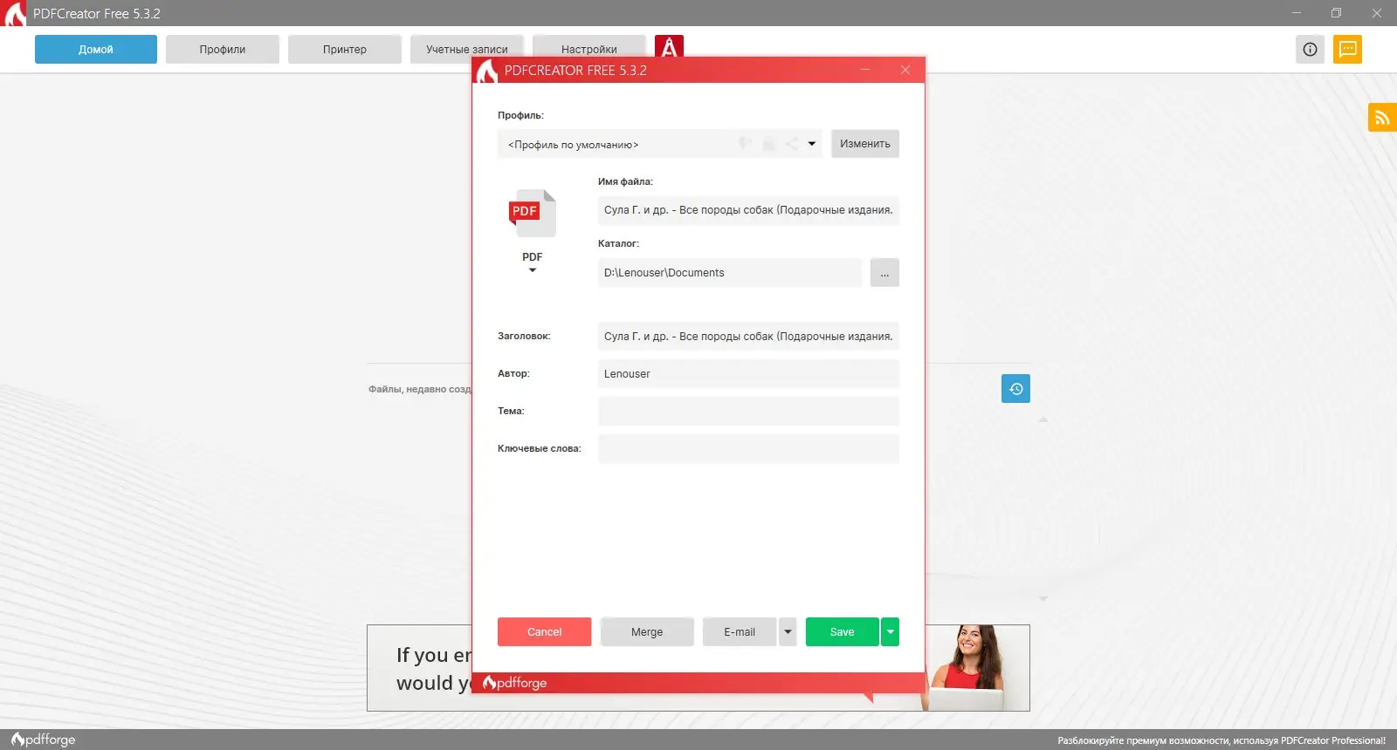Expand the PDF output format arrow
1397x750 pixels.
pos(533,270)
